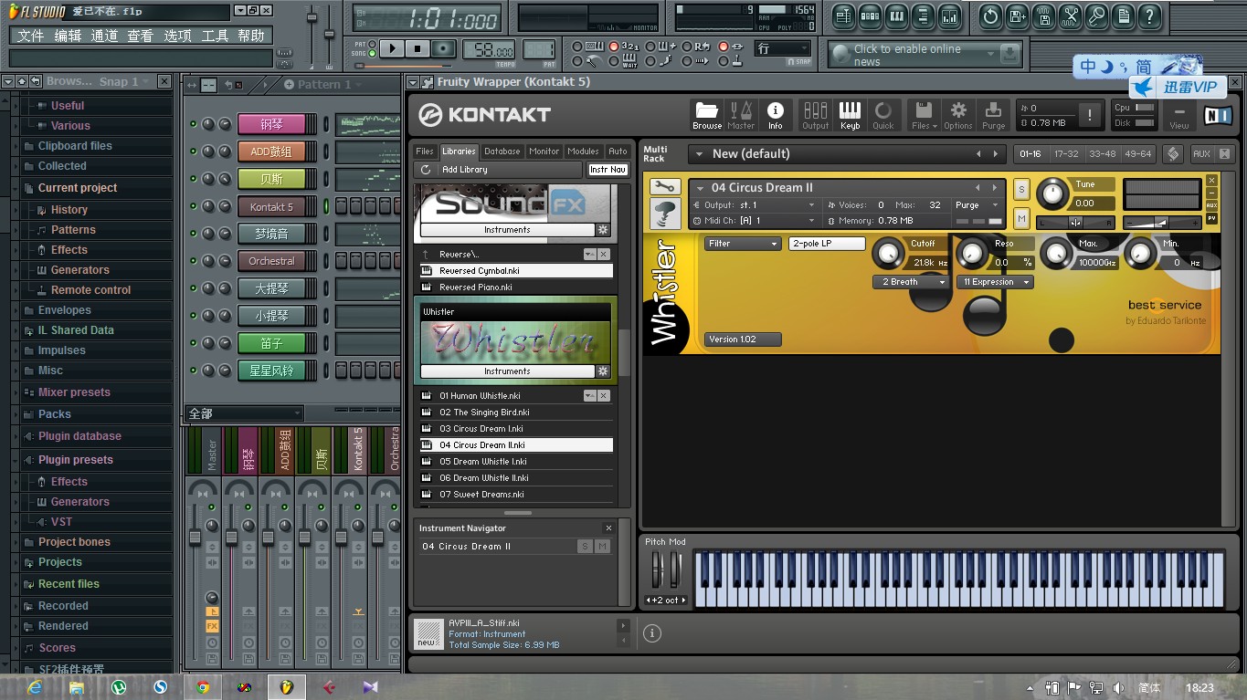Toggle Kontakt Info pane
This screenshot has width=1247, height=700.
click(775, 115)
